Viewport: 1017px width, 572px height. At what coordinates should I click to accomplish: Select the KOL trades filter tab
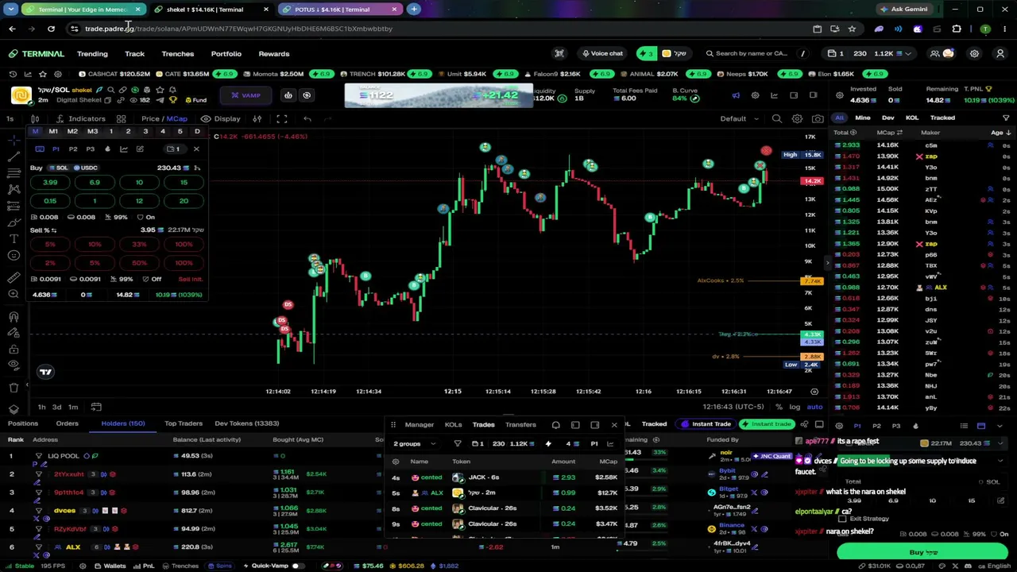(x=912, y=118)
